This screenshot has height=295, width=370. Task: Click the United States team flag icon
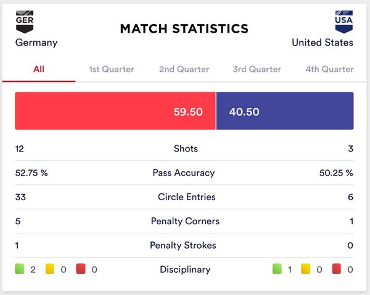click(x=343, y=22)
